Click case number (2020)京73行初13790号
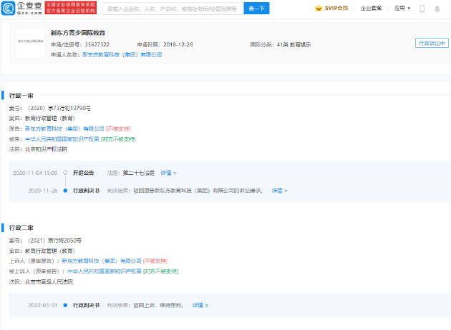This screenshot has width=451, height=330. coord(59,108)
